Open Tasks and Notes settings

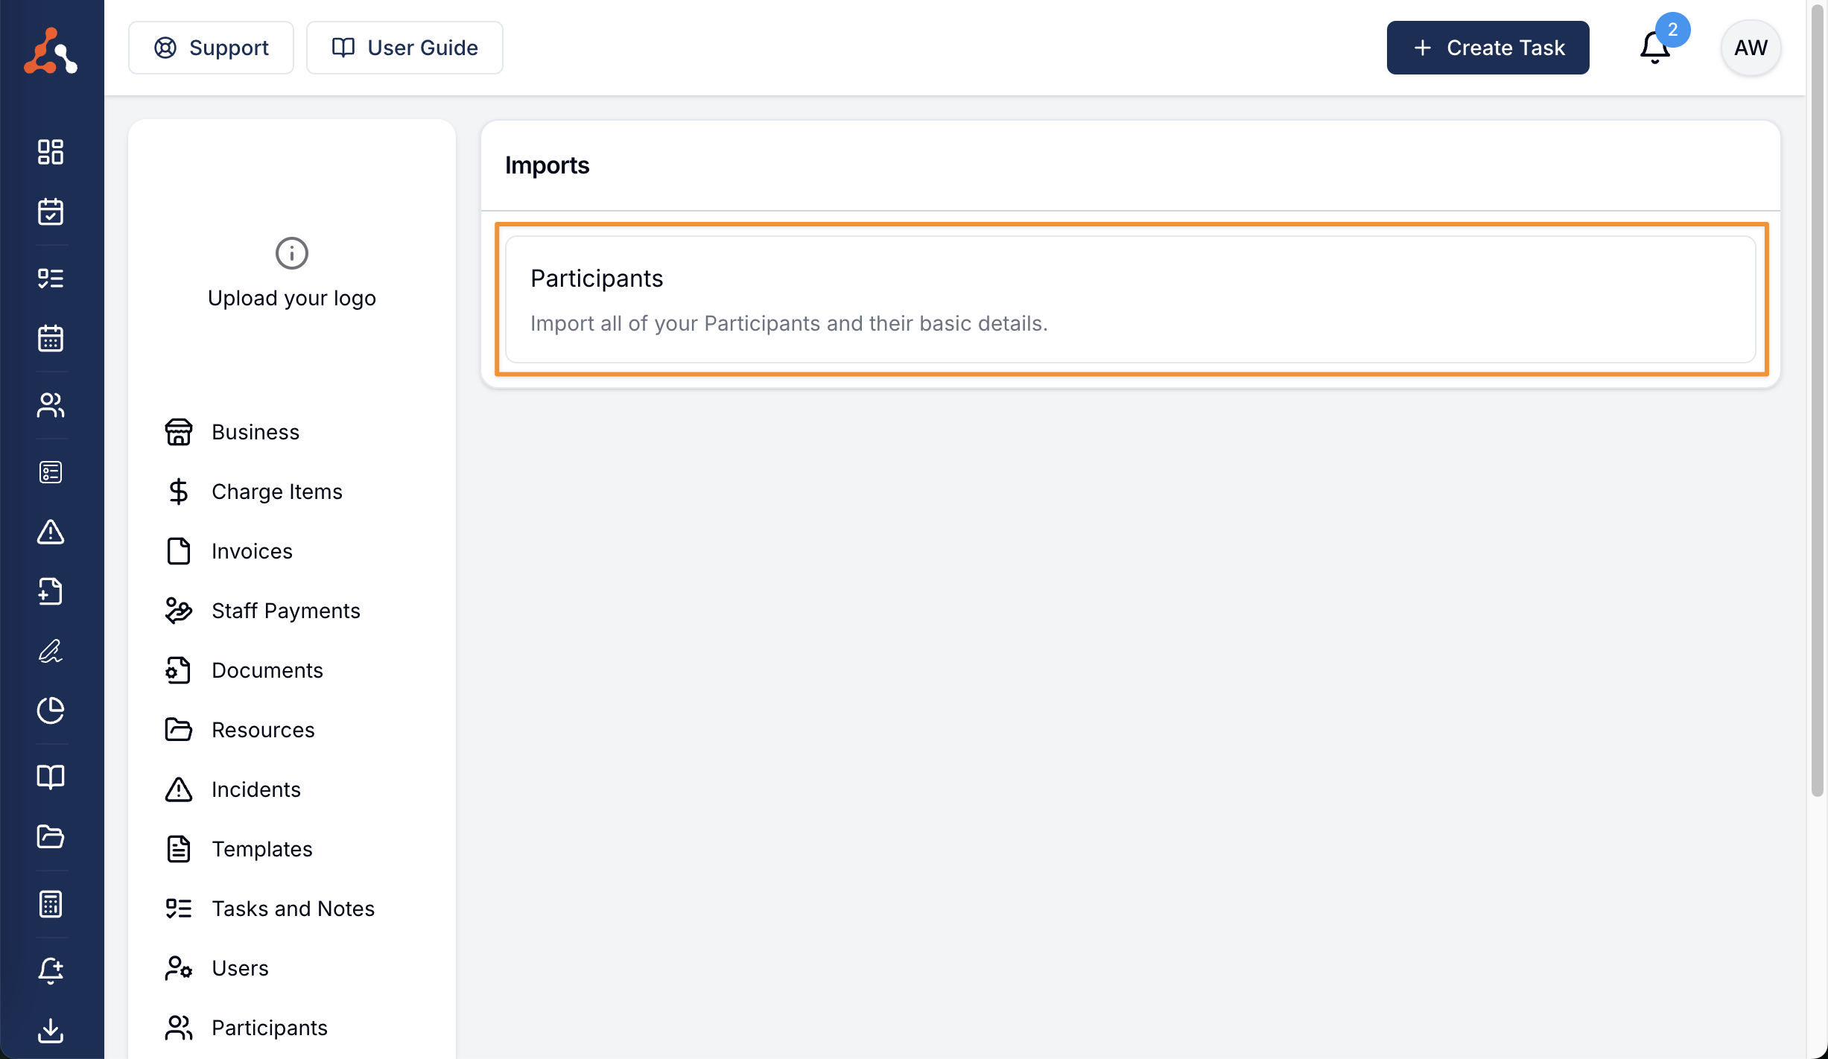[x=293, y=909]
